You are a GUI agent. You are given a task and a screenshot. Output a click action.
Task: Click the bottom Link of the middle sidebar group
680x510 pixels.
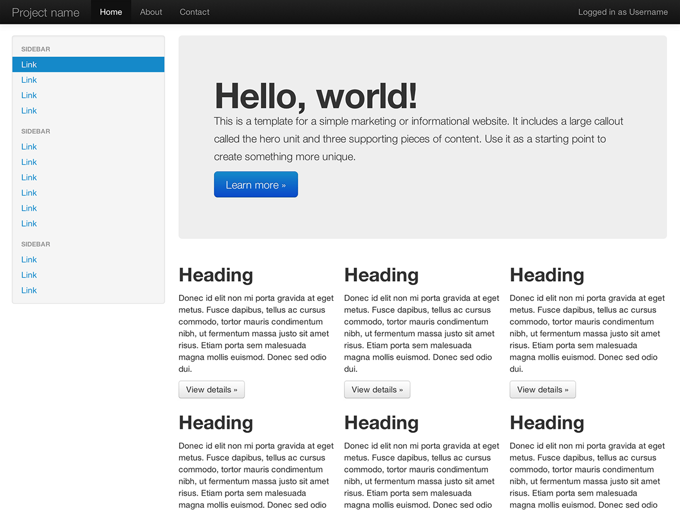[x=29, y=223]
